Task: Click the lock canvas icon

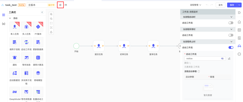Action: click(x=51, y=32)
